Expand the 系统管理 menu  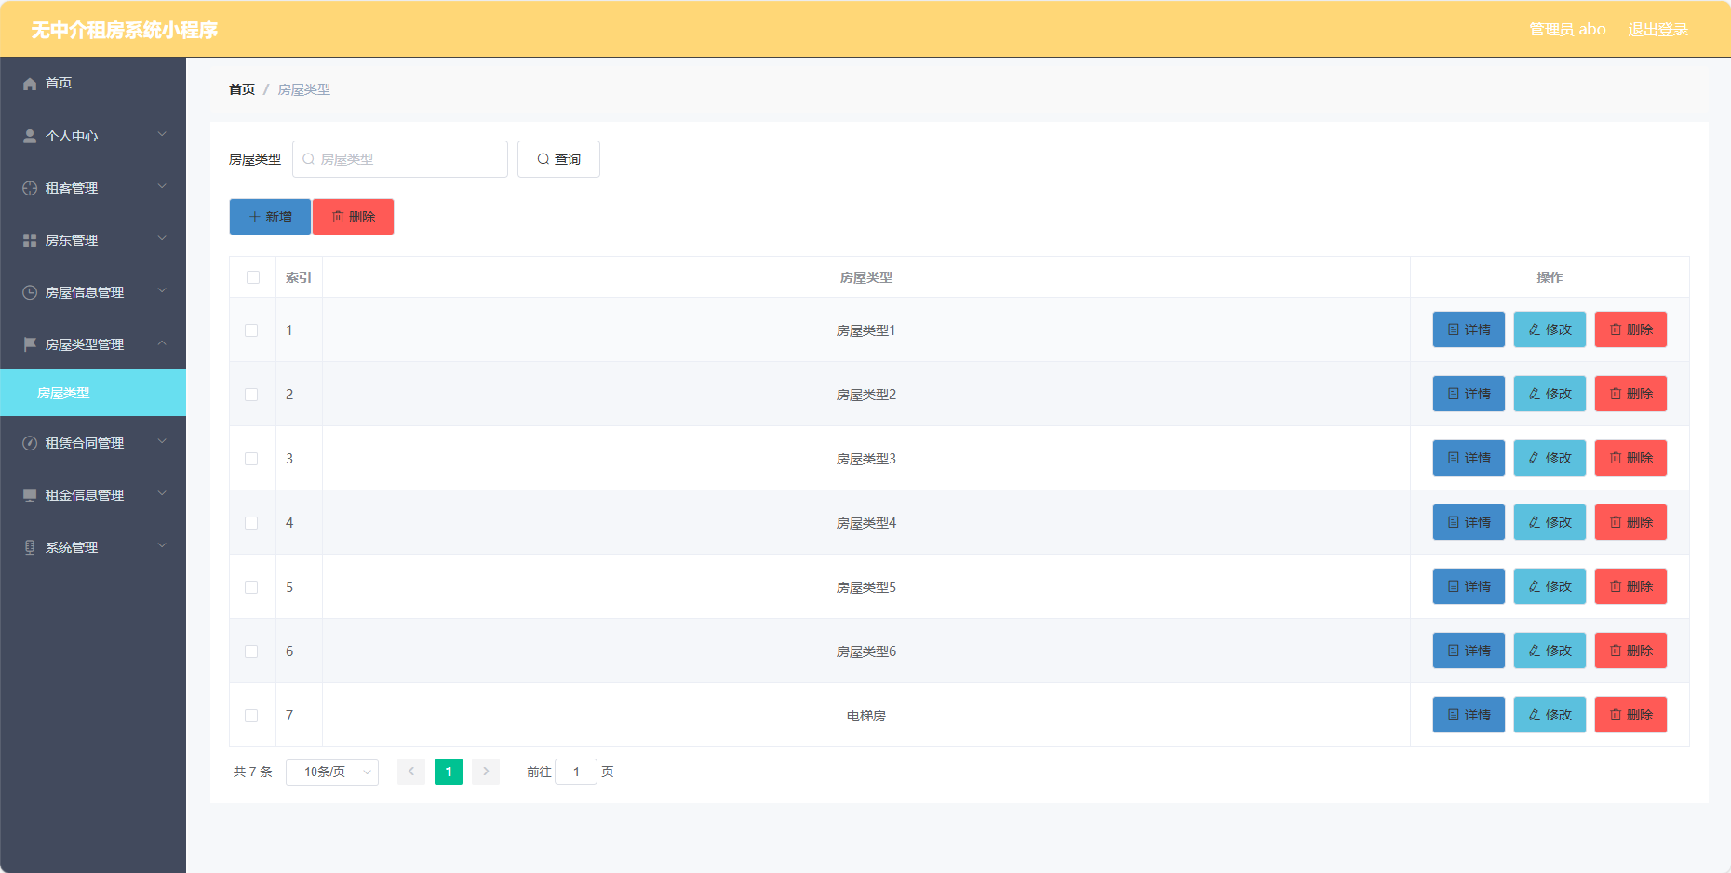pos(93,547)
